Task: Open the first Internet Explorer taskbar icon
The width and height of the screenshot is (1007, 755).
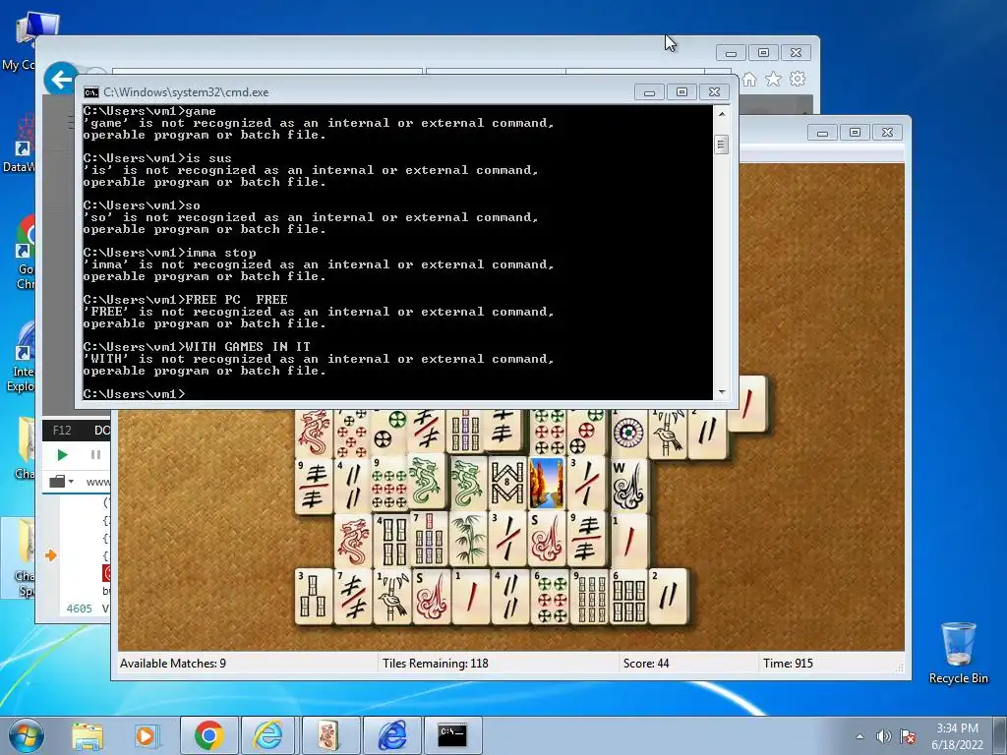Action: click(268, 735)
